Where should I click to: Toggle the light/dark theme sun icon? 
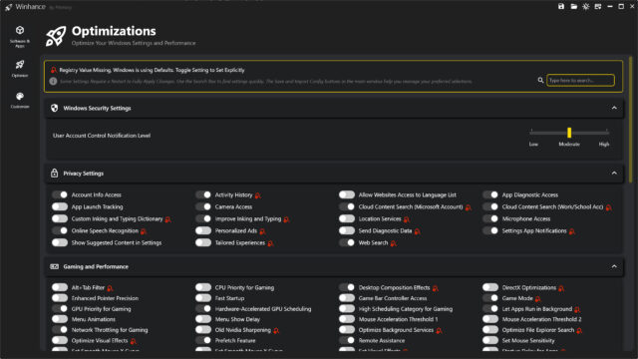pyautogui.click(x=586, y=7)
